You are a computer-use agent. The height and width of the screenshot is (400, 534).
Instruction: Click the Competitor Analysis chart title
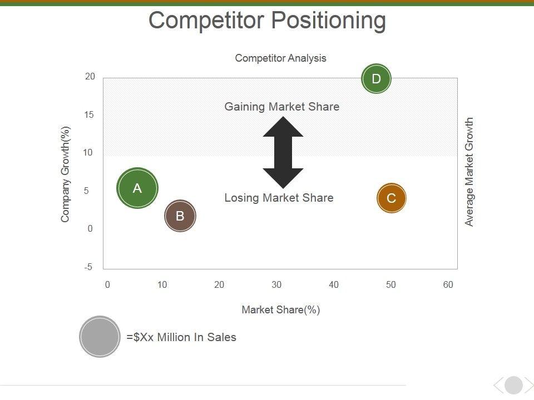[x=280, y=58]
